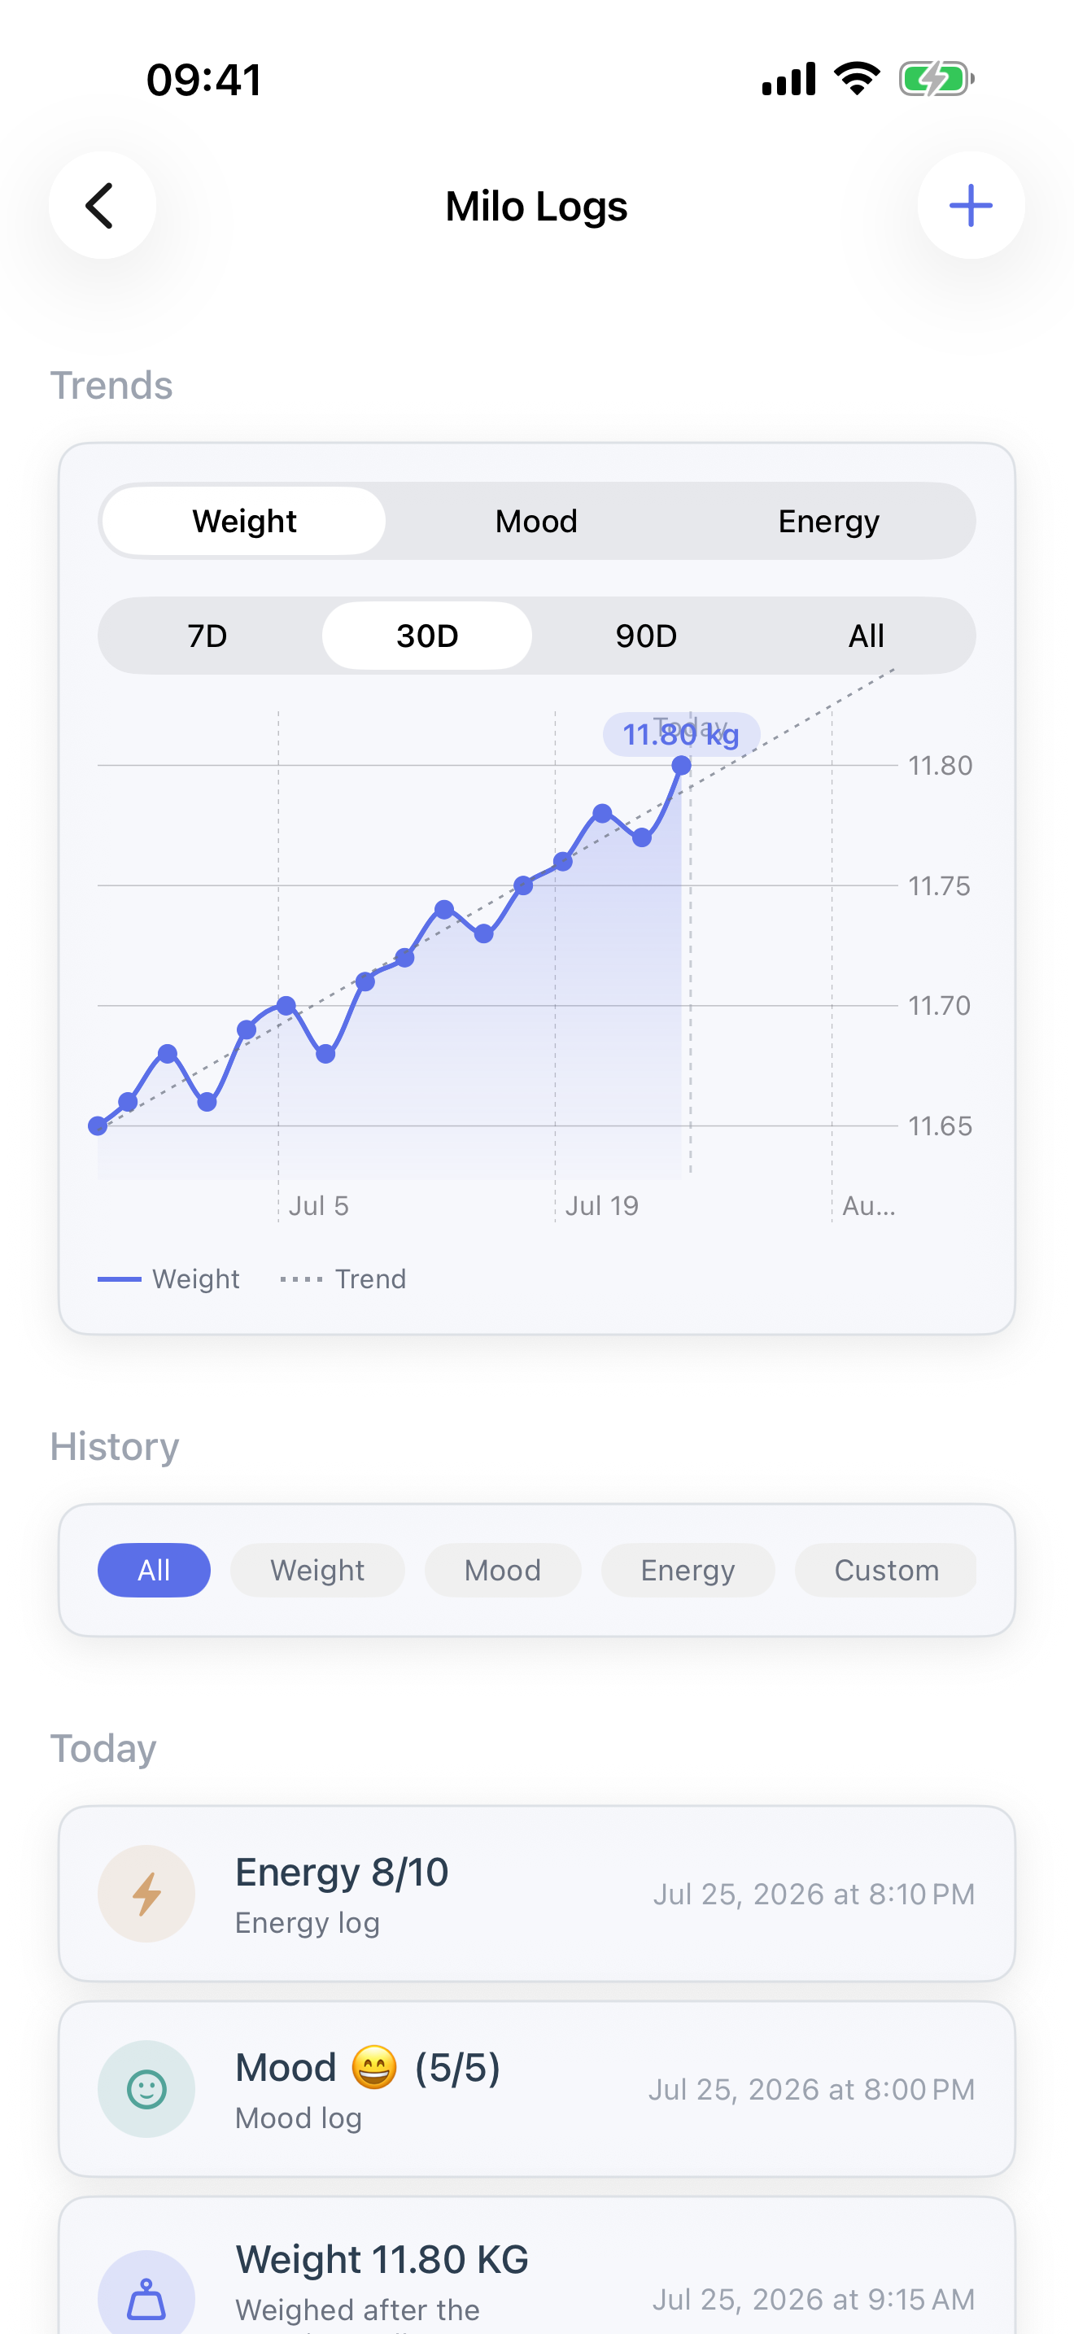Show the All time range
The height and width of the screenshot is (2334, 1074).
866,635
